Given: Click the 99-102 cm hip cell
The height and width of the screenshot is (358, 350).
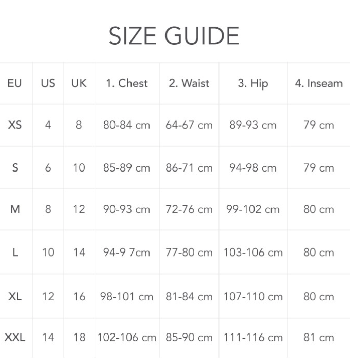Looking at the screenshot, I should pos(253,209).
